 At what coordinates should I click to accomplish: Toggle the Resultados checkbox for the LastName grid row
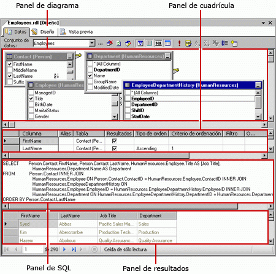pyautogui.click(x=115, y=148)
